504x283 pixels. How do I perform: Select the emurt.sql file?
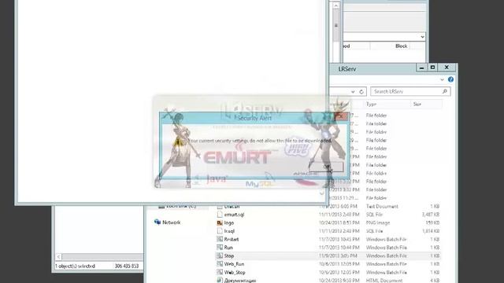tap(234, 215)
